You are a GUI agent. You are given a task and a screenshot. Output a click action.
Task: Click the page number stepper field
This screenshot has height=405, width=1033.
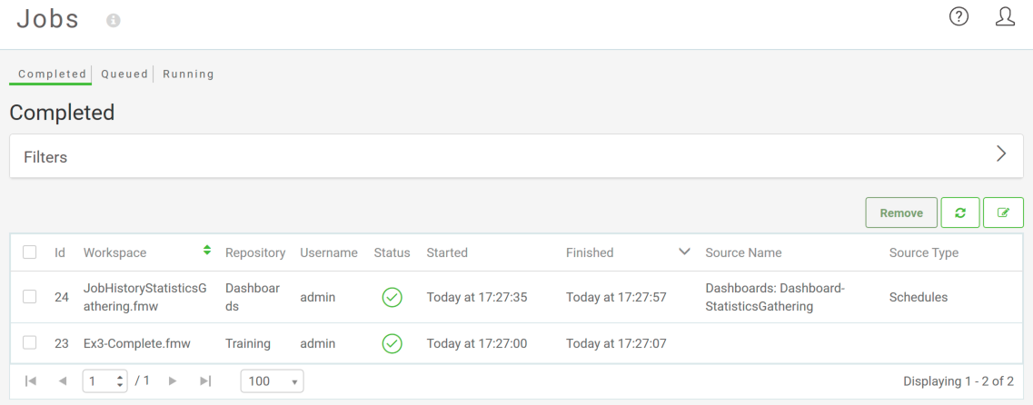click(x=104, y=380)
